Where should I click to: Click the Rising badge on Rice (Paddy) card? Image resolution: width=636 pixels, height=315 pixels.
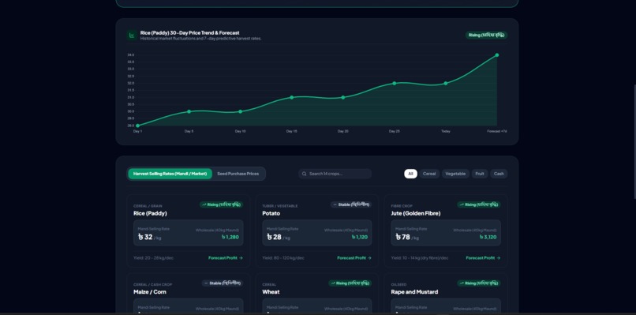(221, 204)
